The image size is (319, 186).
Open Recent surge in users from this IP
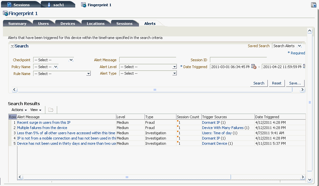click(x=44, y=122)
